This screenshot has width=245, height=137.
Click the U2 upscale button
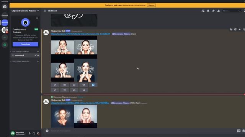(x=65, y=85)
